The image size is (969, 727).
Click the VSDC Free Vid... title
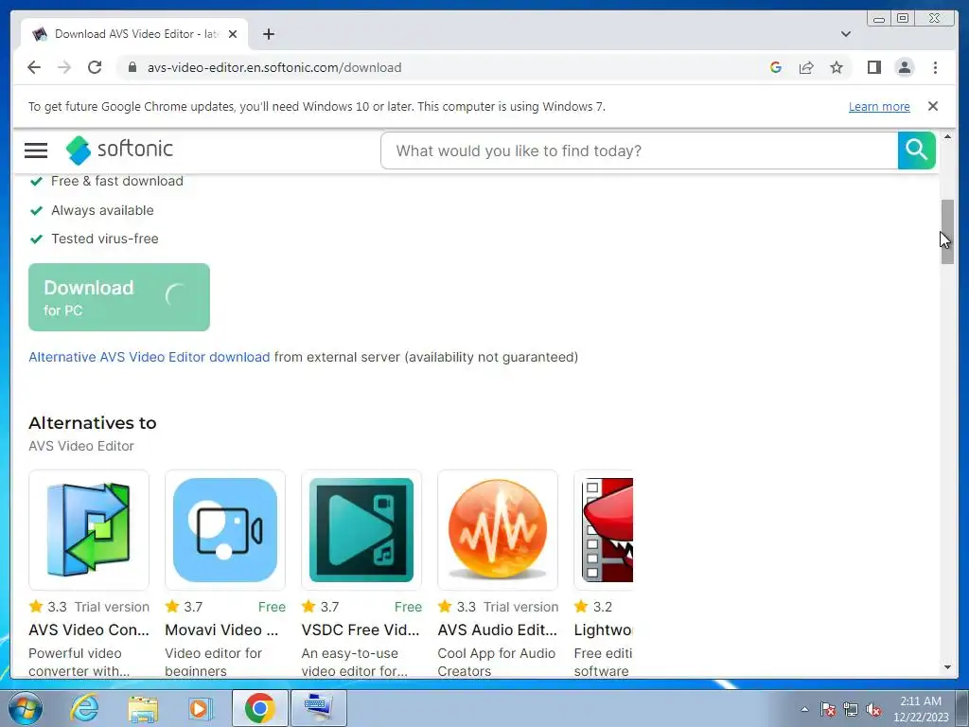(x=361, y=629)
